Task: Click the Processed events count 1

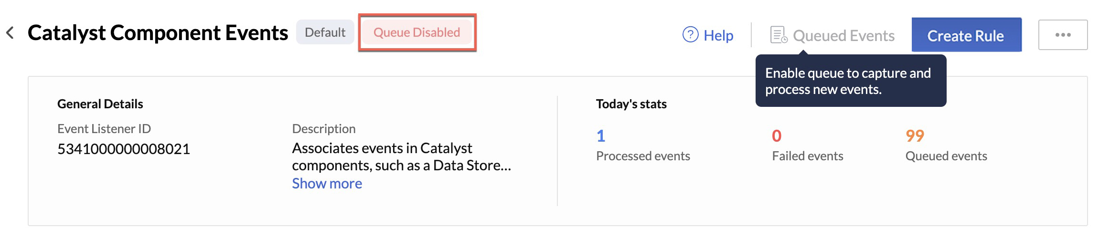Action: (601, 136)
